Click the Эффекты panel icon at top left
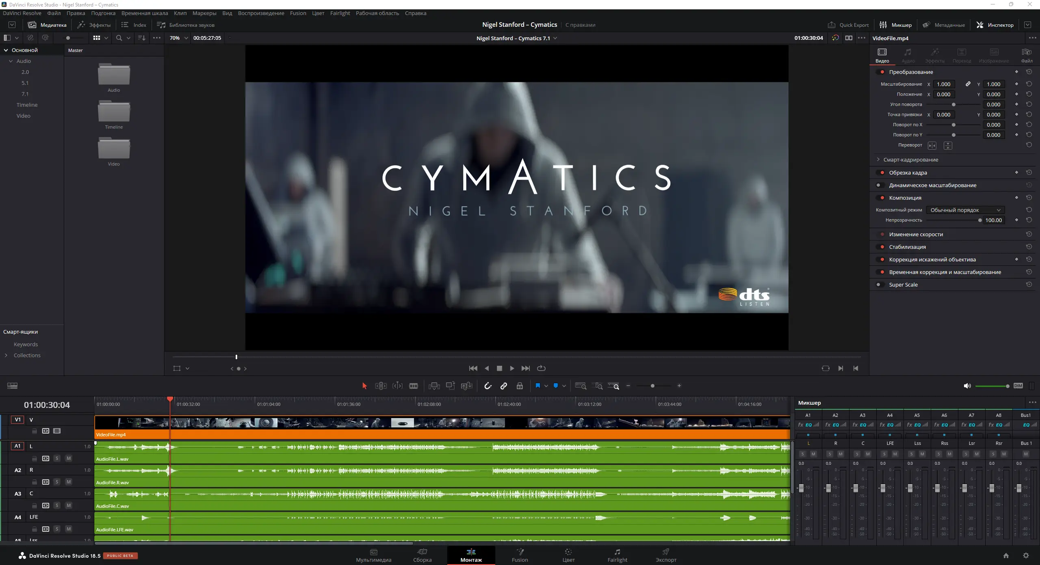This screenshot has width=1040, height=565. (x=94, y=24)
